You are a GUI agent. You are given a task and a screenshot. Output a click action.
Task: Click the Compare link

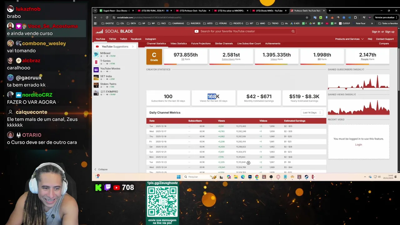(384, 44)
